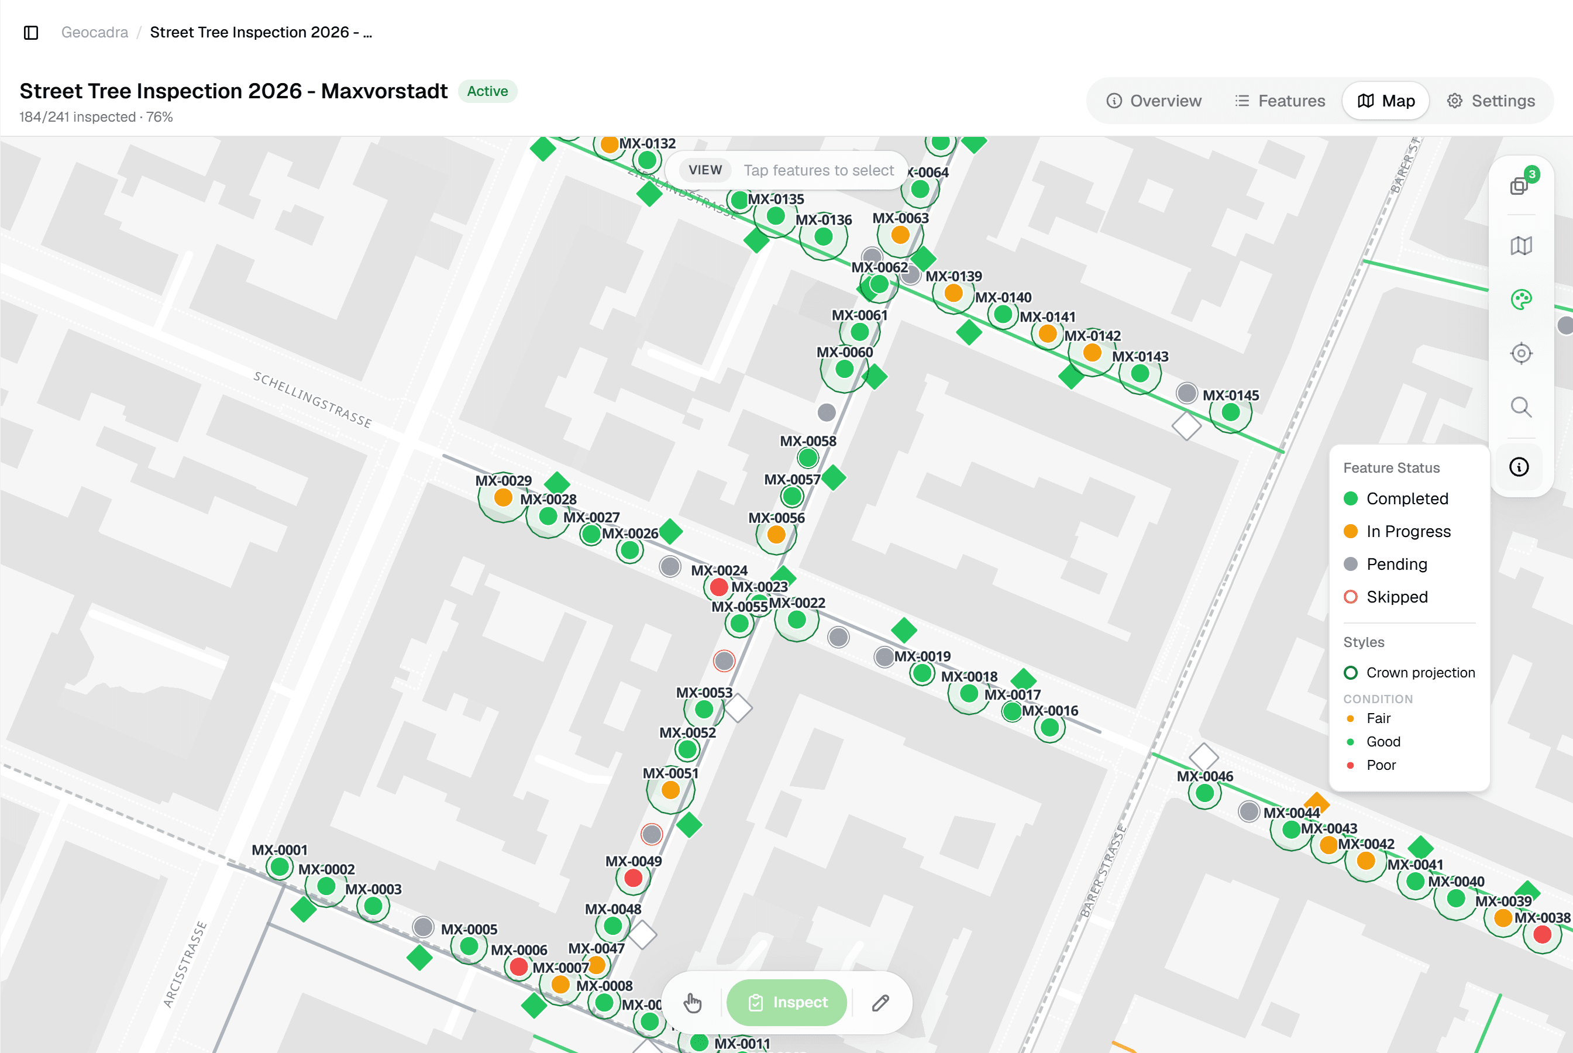
Task: Toggle the legend info icon
Action: point(1519,467)
